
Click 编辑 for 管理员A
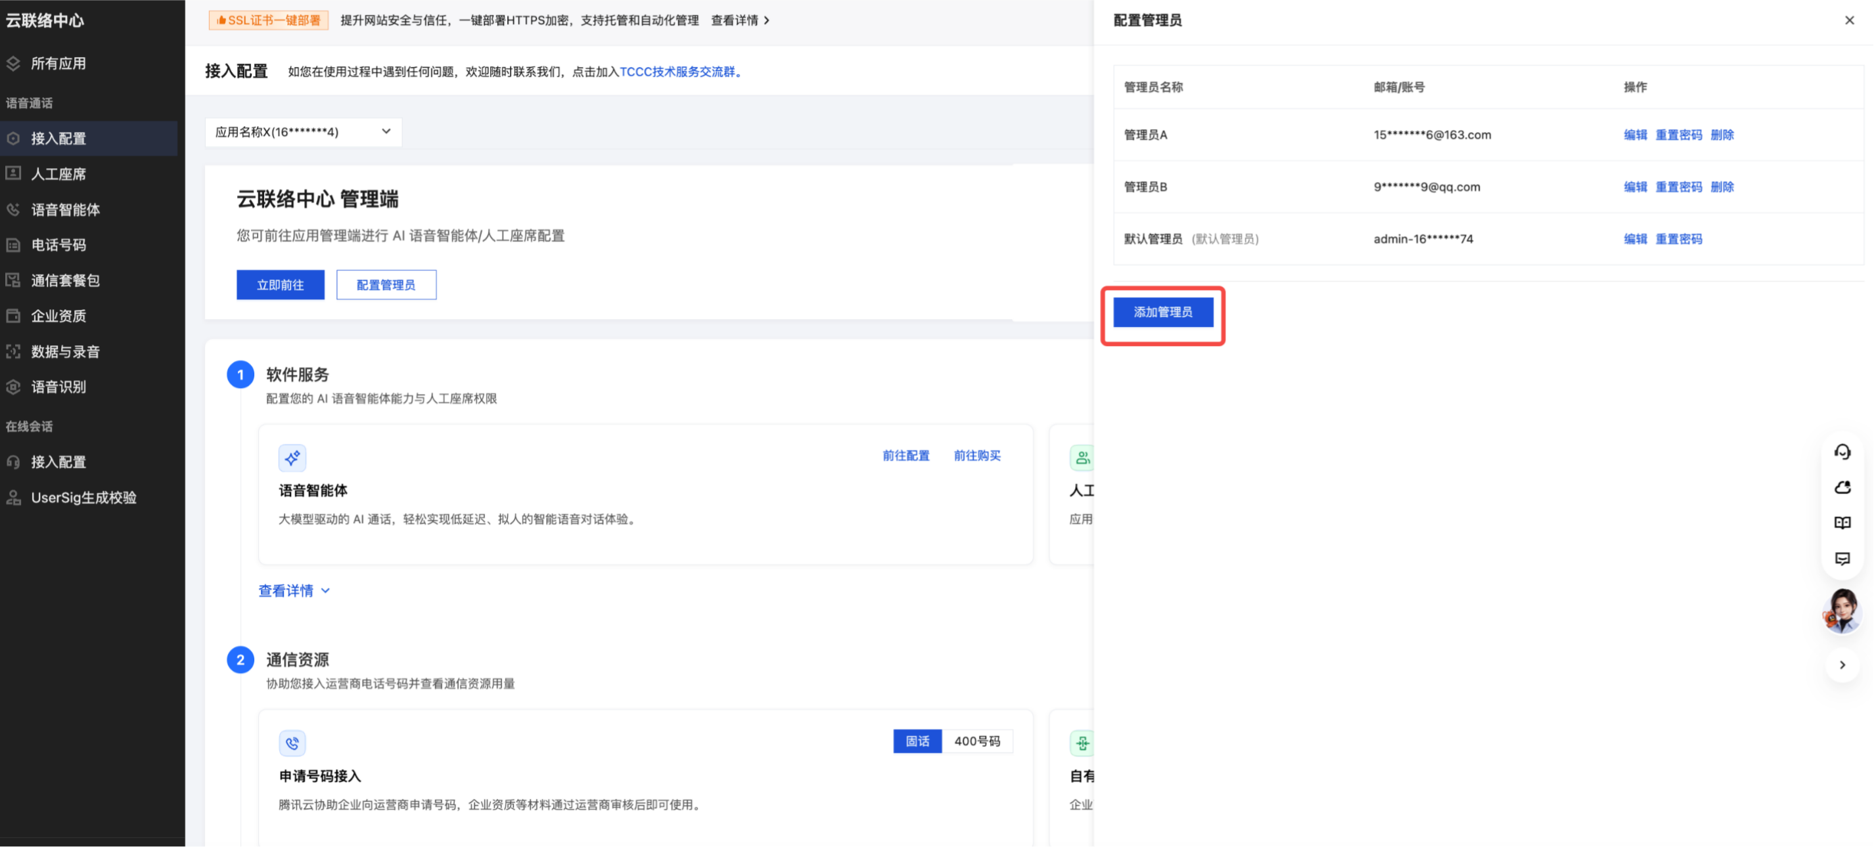(x=1635, y=135)
